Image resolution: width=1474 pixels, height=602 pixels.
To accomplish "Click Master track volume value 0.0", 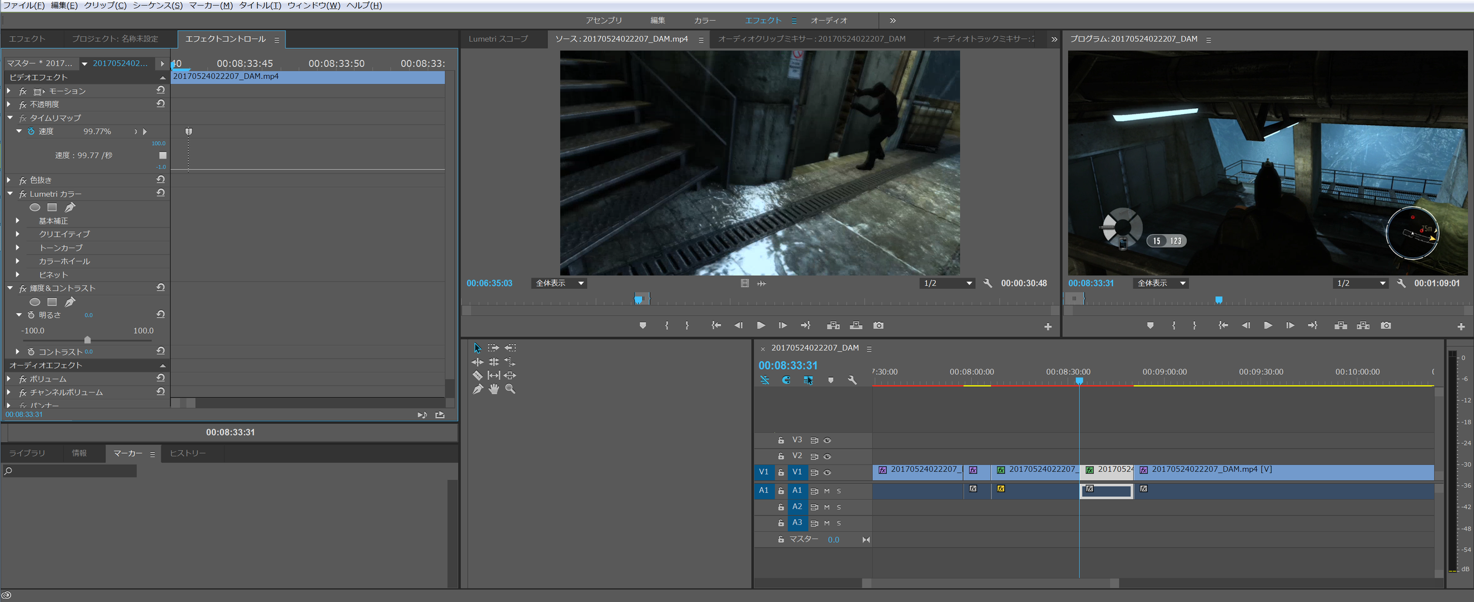I will coord(833,540).
